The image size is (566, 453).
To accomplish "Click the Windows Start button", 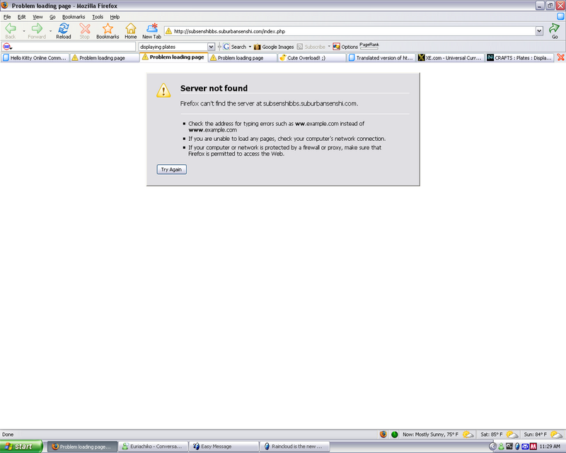I will (21, 447).
